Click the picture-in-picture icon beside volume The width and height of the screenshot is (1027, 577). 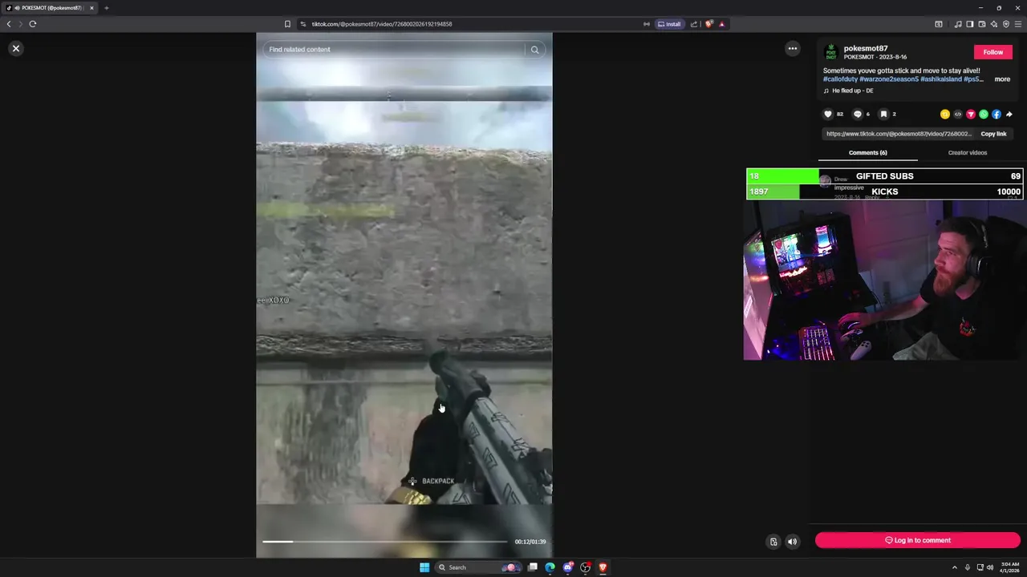coord(773,542)
